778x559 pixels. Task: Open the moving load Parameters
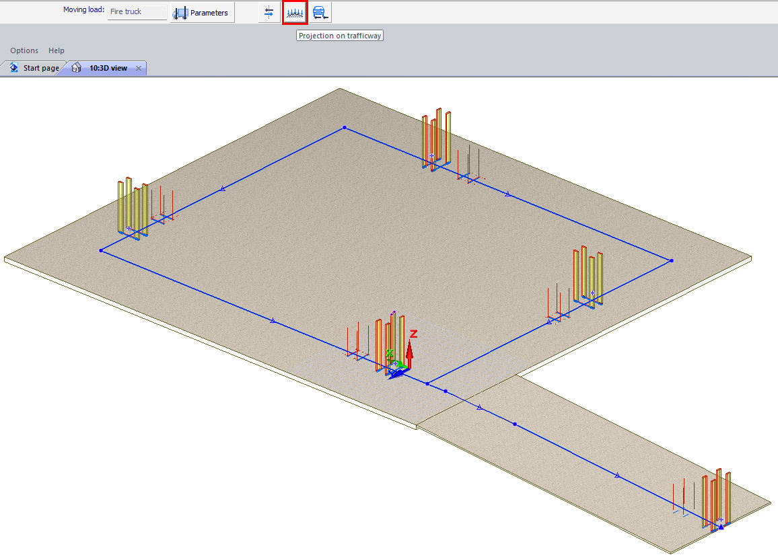point(202,13)
